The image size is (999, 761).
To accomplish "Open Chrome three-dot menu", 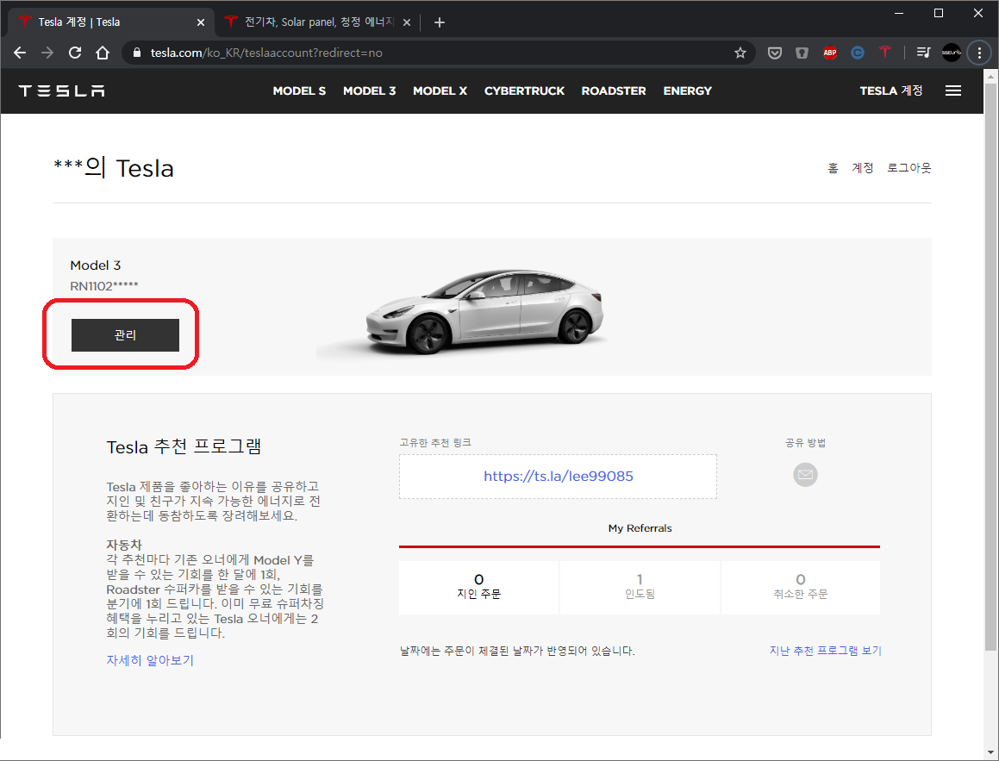I will coord(979,53).
